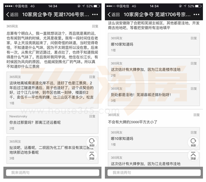The image size is (206, 182).
Task: Select the 3楼 label under 扯淡吧 reply
Action: click(x=12, y=158)
